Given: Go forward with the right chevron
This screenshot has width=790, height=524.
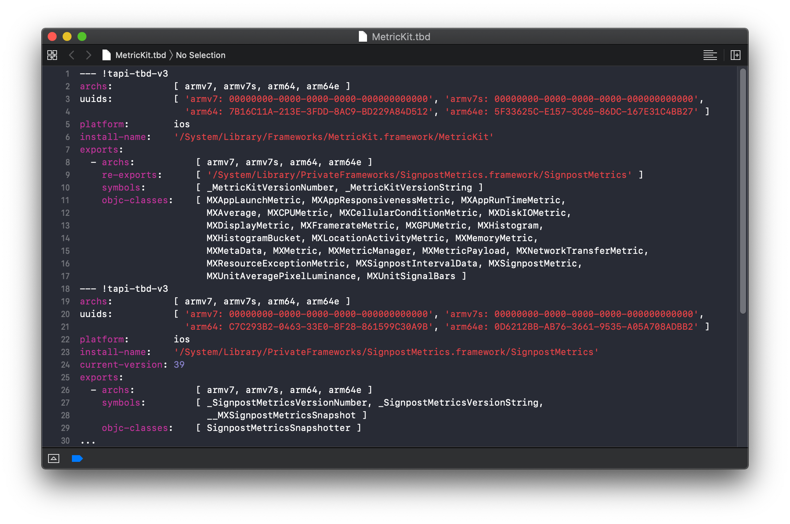Looking at the screenshot, I should coord(88,55).
